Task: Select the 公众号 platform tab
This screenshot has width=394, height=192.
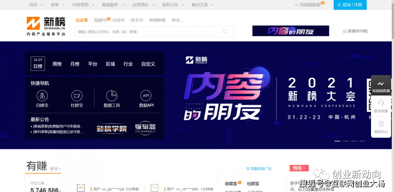Action: point(82,20)
